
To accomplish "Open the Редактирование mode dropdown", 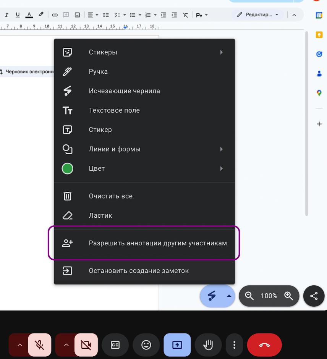I will click(x=258, y=15).
